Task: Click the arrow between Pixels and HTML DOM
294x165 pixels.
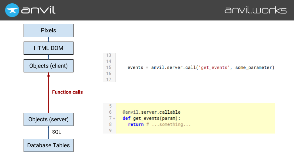Action: click(x=48, y=39)
